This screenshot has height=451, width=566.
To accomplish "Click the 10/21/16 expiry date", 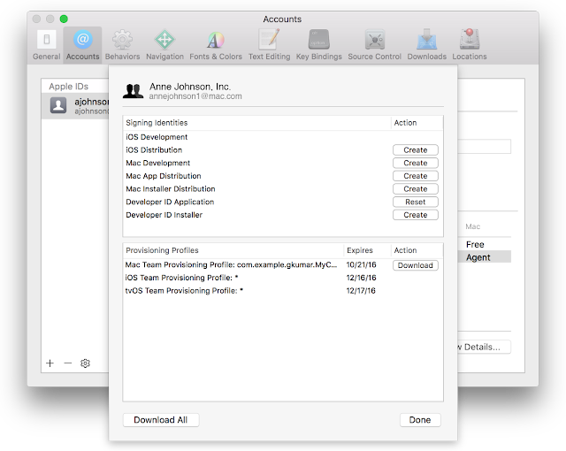I will [361, 264].
